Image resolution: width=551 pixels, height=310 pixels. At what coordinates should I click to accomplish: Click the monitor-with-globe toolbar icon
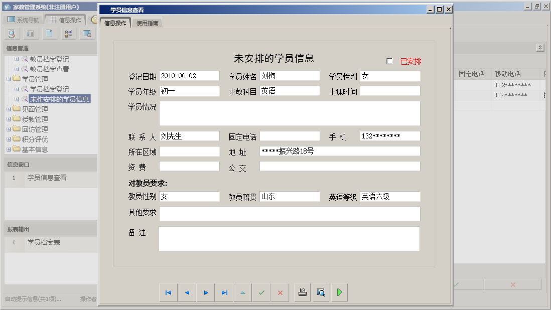86,33
